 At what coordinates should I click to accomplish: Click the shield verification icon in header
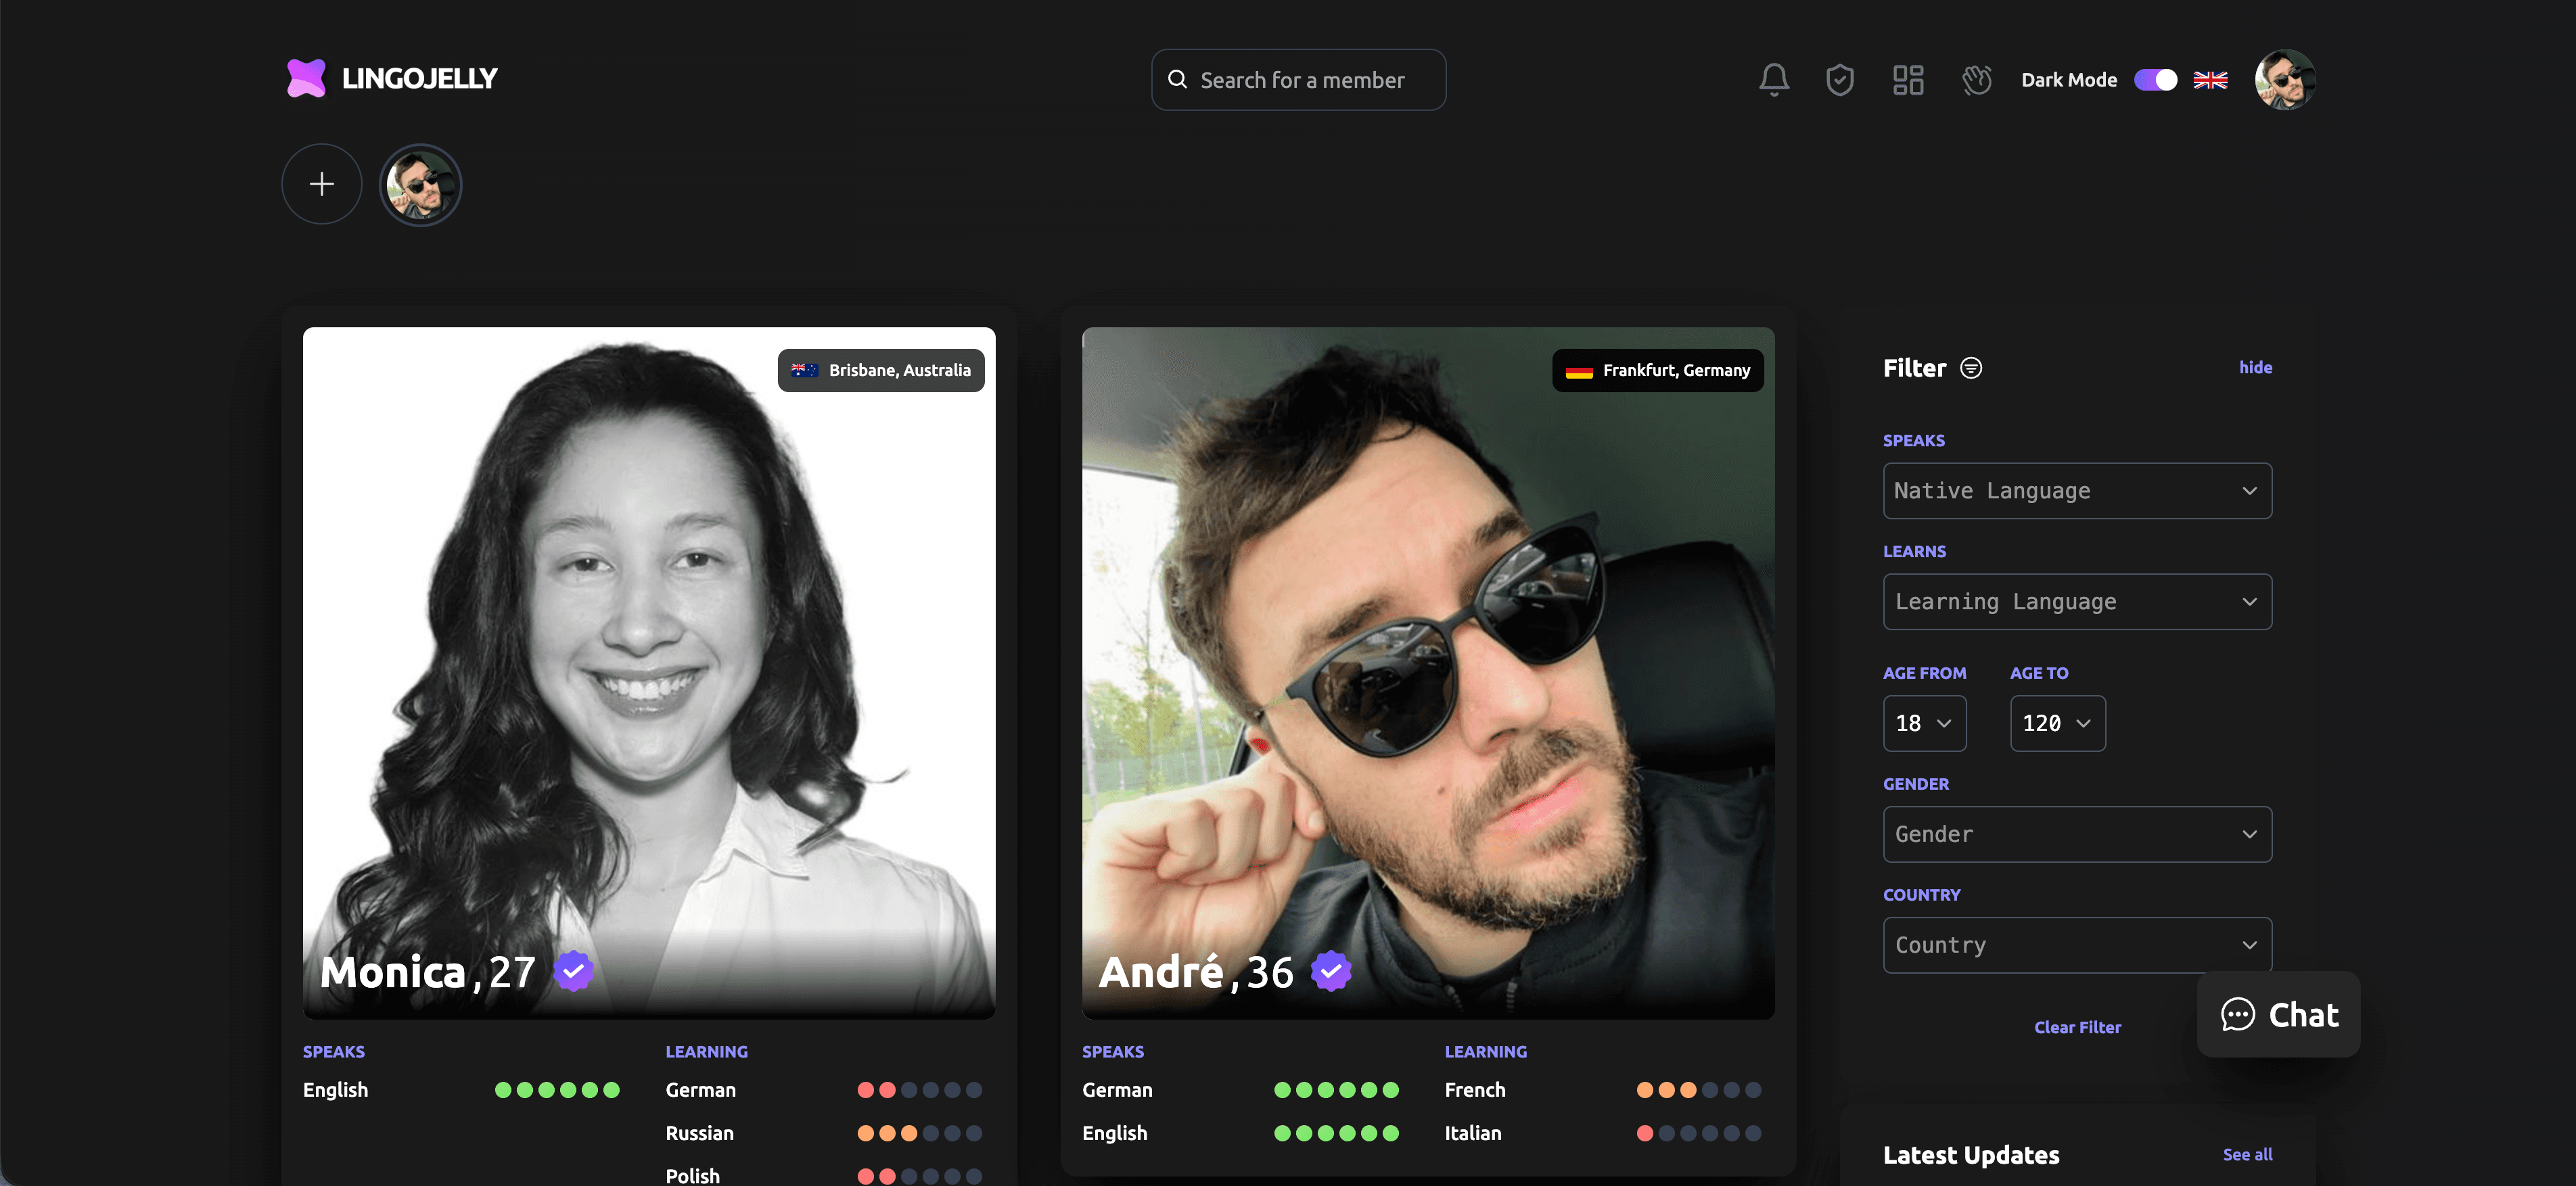tap(1840, 80)
